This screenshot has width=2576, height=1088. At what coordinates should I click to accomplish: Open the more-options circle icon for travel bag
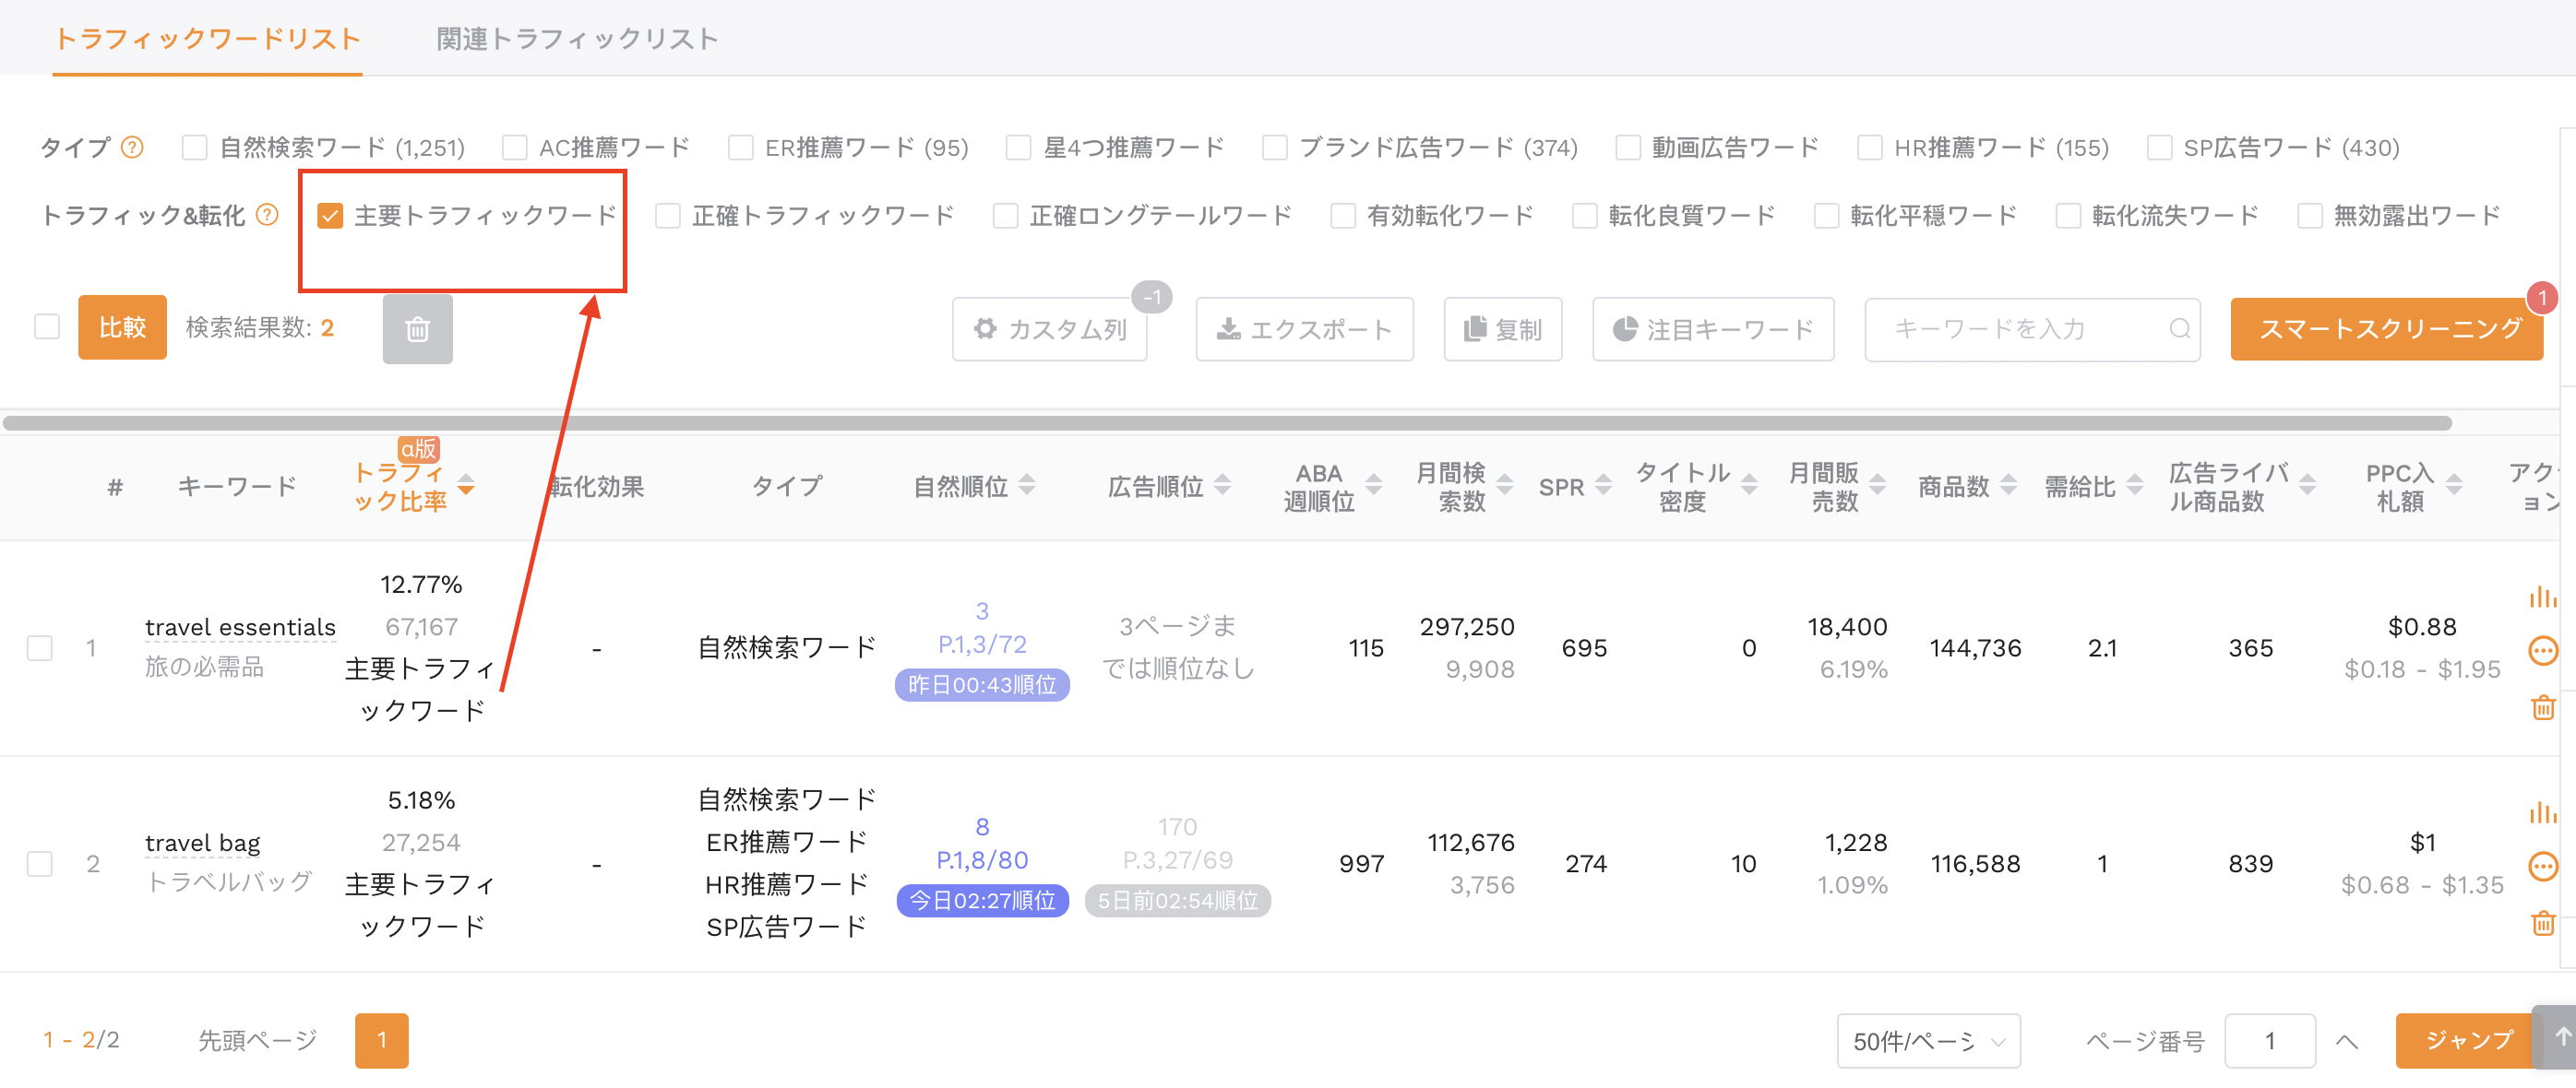tap(2542, 865)
